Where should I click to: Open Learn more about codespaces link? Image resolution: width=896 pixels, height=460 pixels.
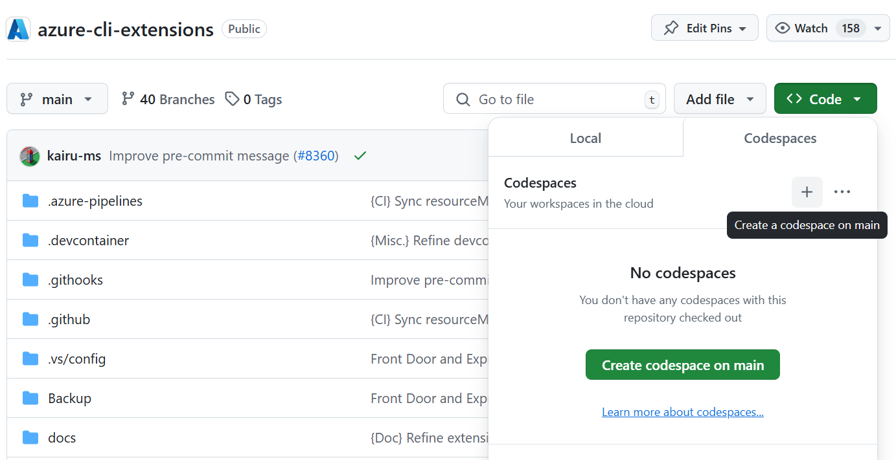[x=682, y=412]
